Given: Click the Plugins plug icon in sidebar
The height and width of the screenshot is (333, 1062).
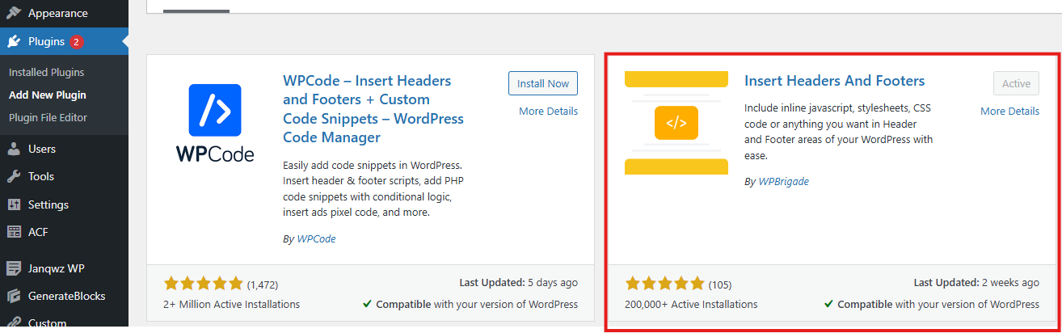Looking at the screenshot, I should pos(14,41).
